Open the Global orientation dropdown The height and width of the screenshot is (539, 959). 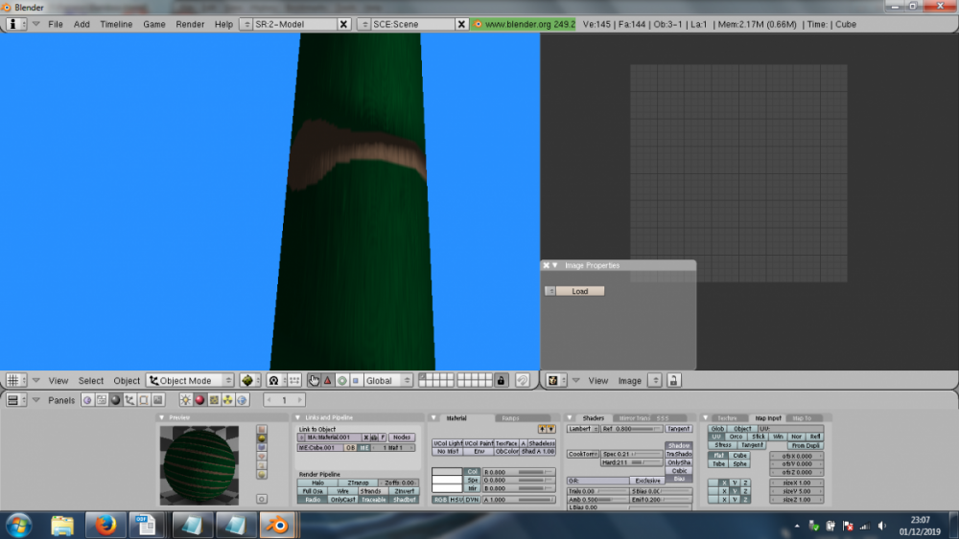(387, 380)
